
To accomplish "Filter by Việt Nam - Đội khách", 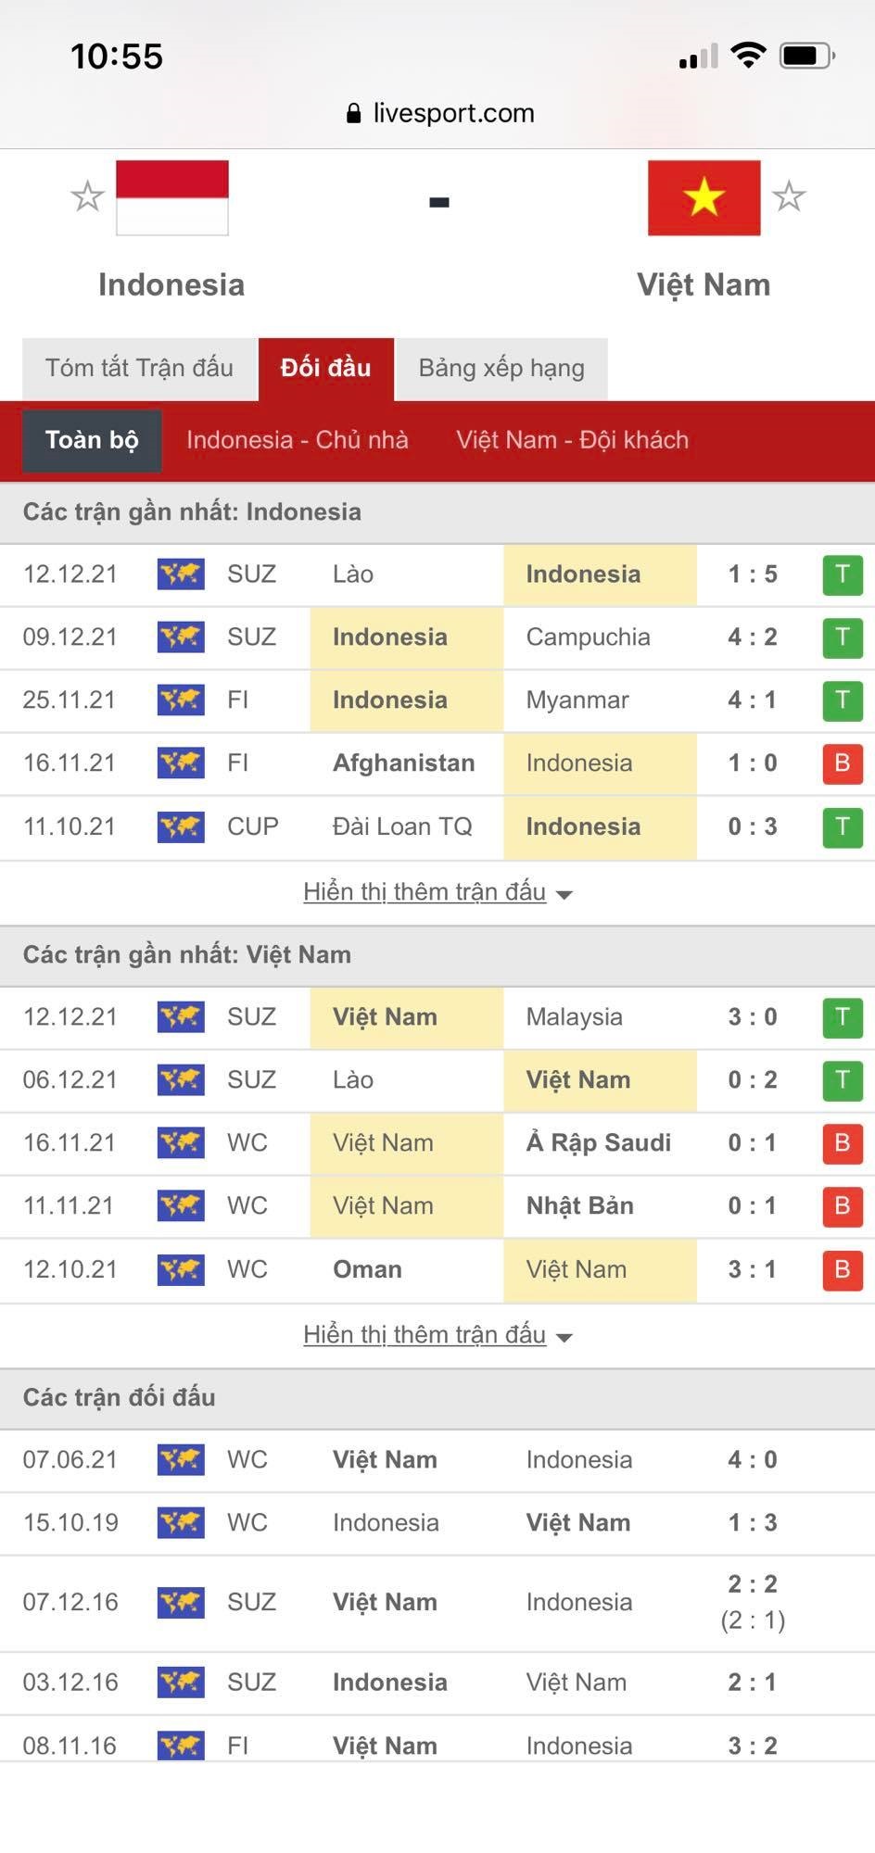I will point(572,440).
